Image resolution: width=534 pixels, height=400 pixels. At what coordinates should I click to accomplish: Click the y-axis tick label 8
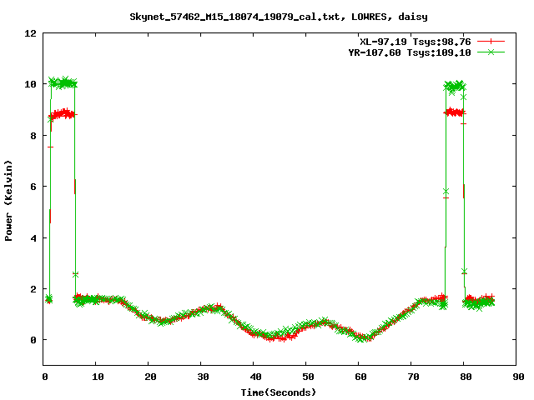[33, 135]
